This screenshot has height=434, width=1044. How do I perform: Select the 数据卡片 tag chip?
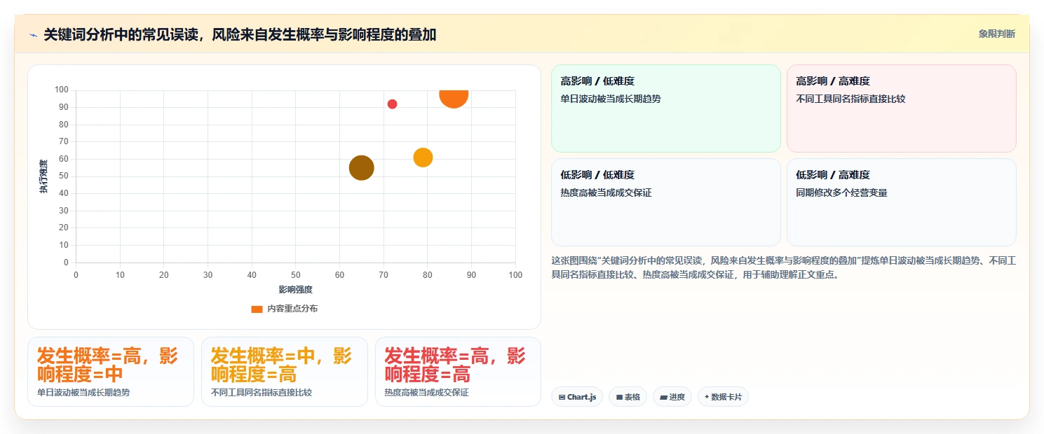point(723,397)
